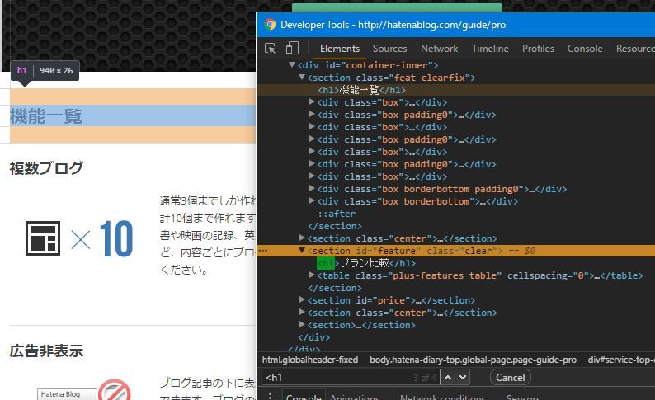Click the </div> closing tag below sections
The width and height of the screenshot is (655, 400).
click(313, 337)
